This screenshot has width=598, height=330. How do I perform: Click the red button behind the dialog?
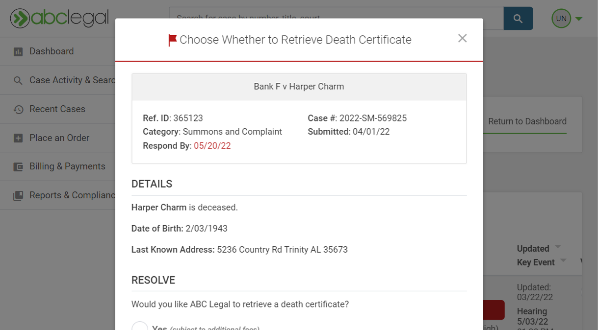(494, 310)
